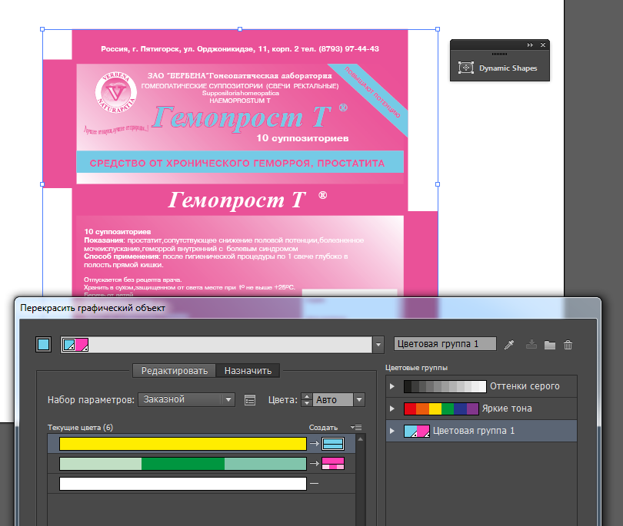
Task: Open the Цвета dropdown arrow
Action: 359,399
